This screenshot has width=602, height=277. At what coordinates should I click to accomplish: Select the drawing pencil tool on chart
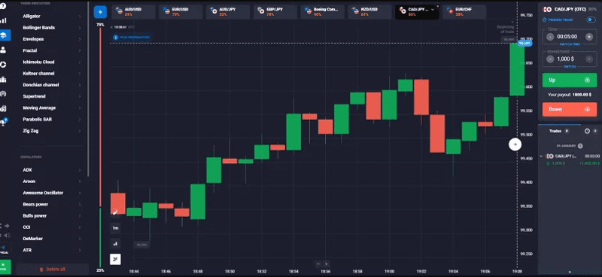coord(115,212)
